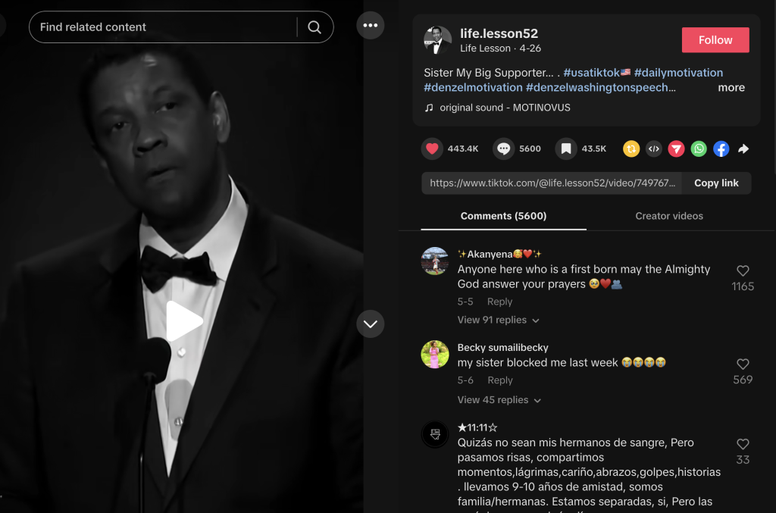Play the video using the center play button
Viewport: 776px width, 513px height.
pyautogui.click(x=184, y=321)
